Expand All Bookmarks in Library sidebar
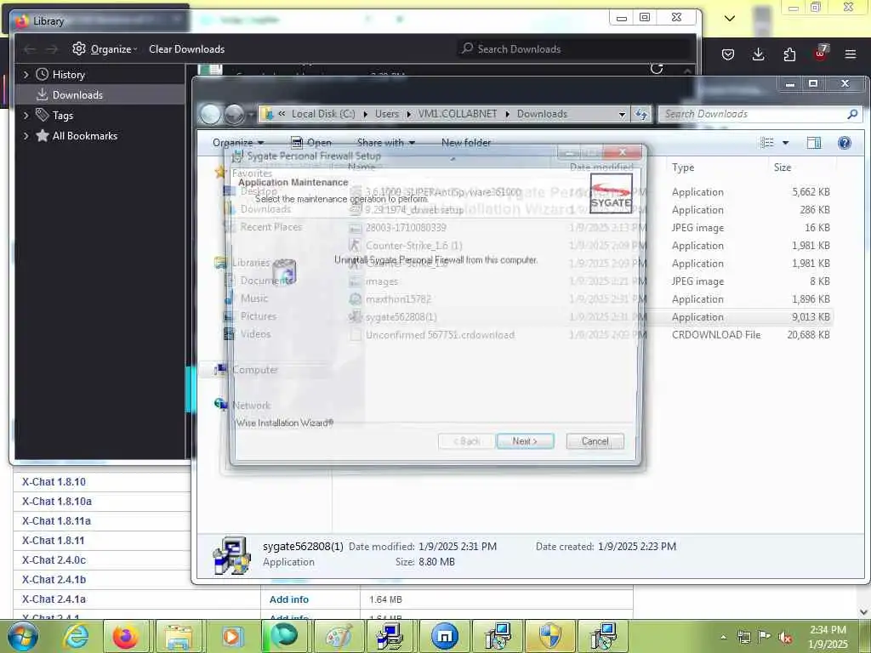871x653 pixels. 26,135
